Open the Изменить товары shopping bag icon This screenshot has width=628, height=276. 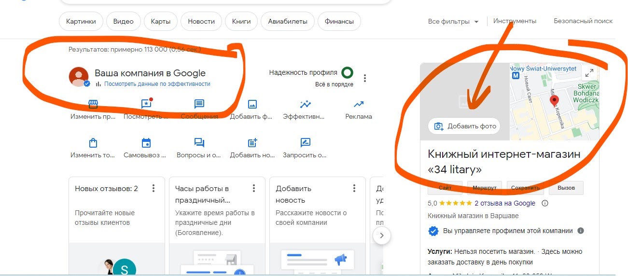point(93,143)
